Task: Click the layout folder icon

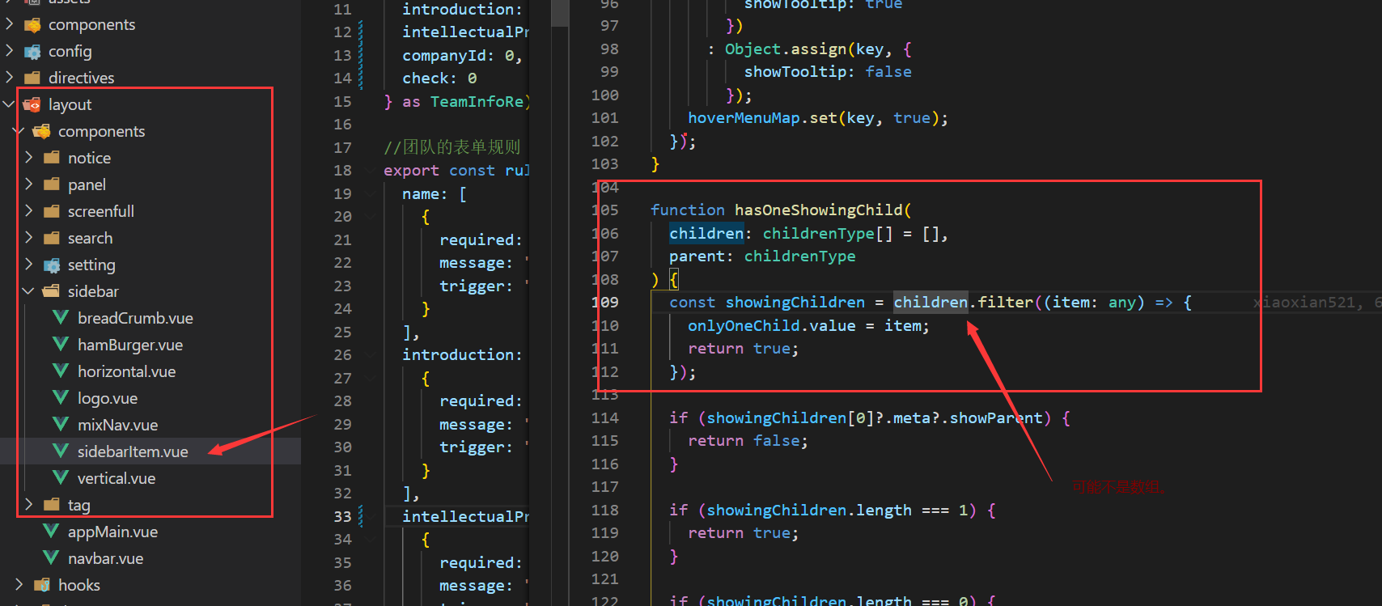Action: pos(32,105)
